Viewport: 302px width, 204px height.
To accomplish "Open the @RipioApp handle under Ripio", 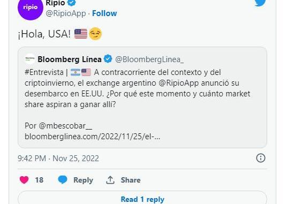I will click(66, 13).
